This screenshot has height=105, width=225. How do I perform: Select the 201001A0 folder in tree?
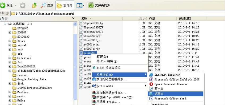click(x=21, y=37)
